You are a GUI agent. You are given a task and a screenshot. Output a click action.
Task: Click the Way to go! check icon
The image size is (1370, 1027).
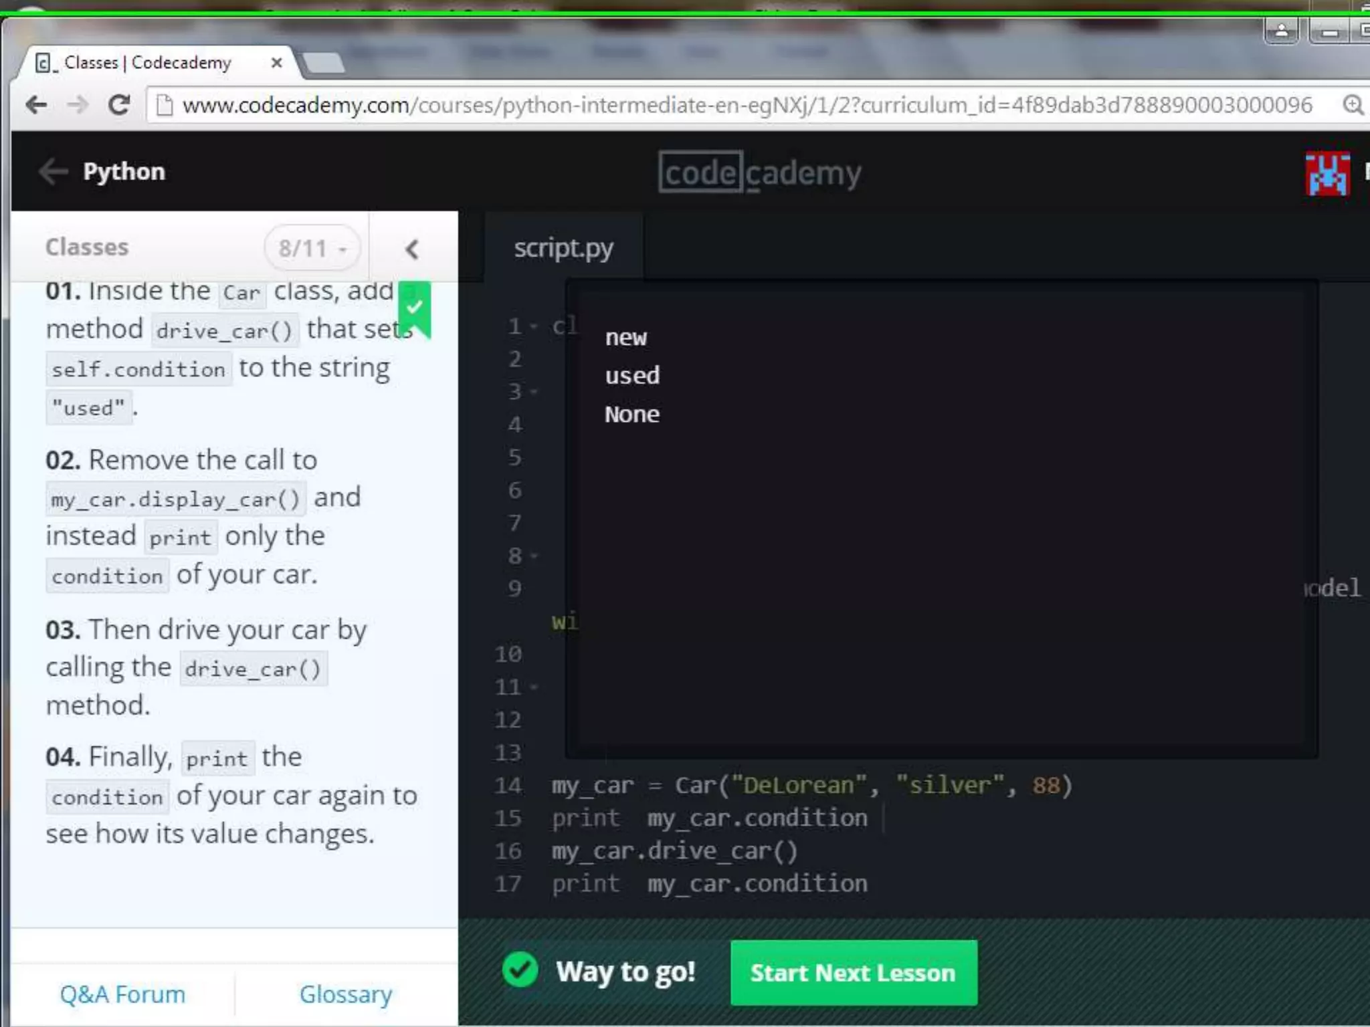click(520, 970)
